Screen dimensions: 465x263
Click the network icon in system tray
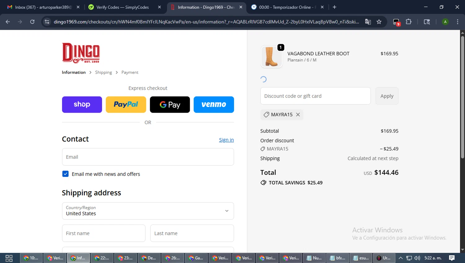click(409, 258)
